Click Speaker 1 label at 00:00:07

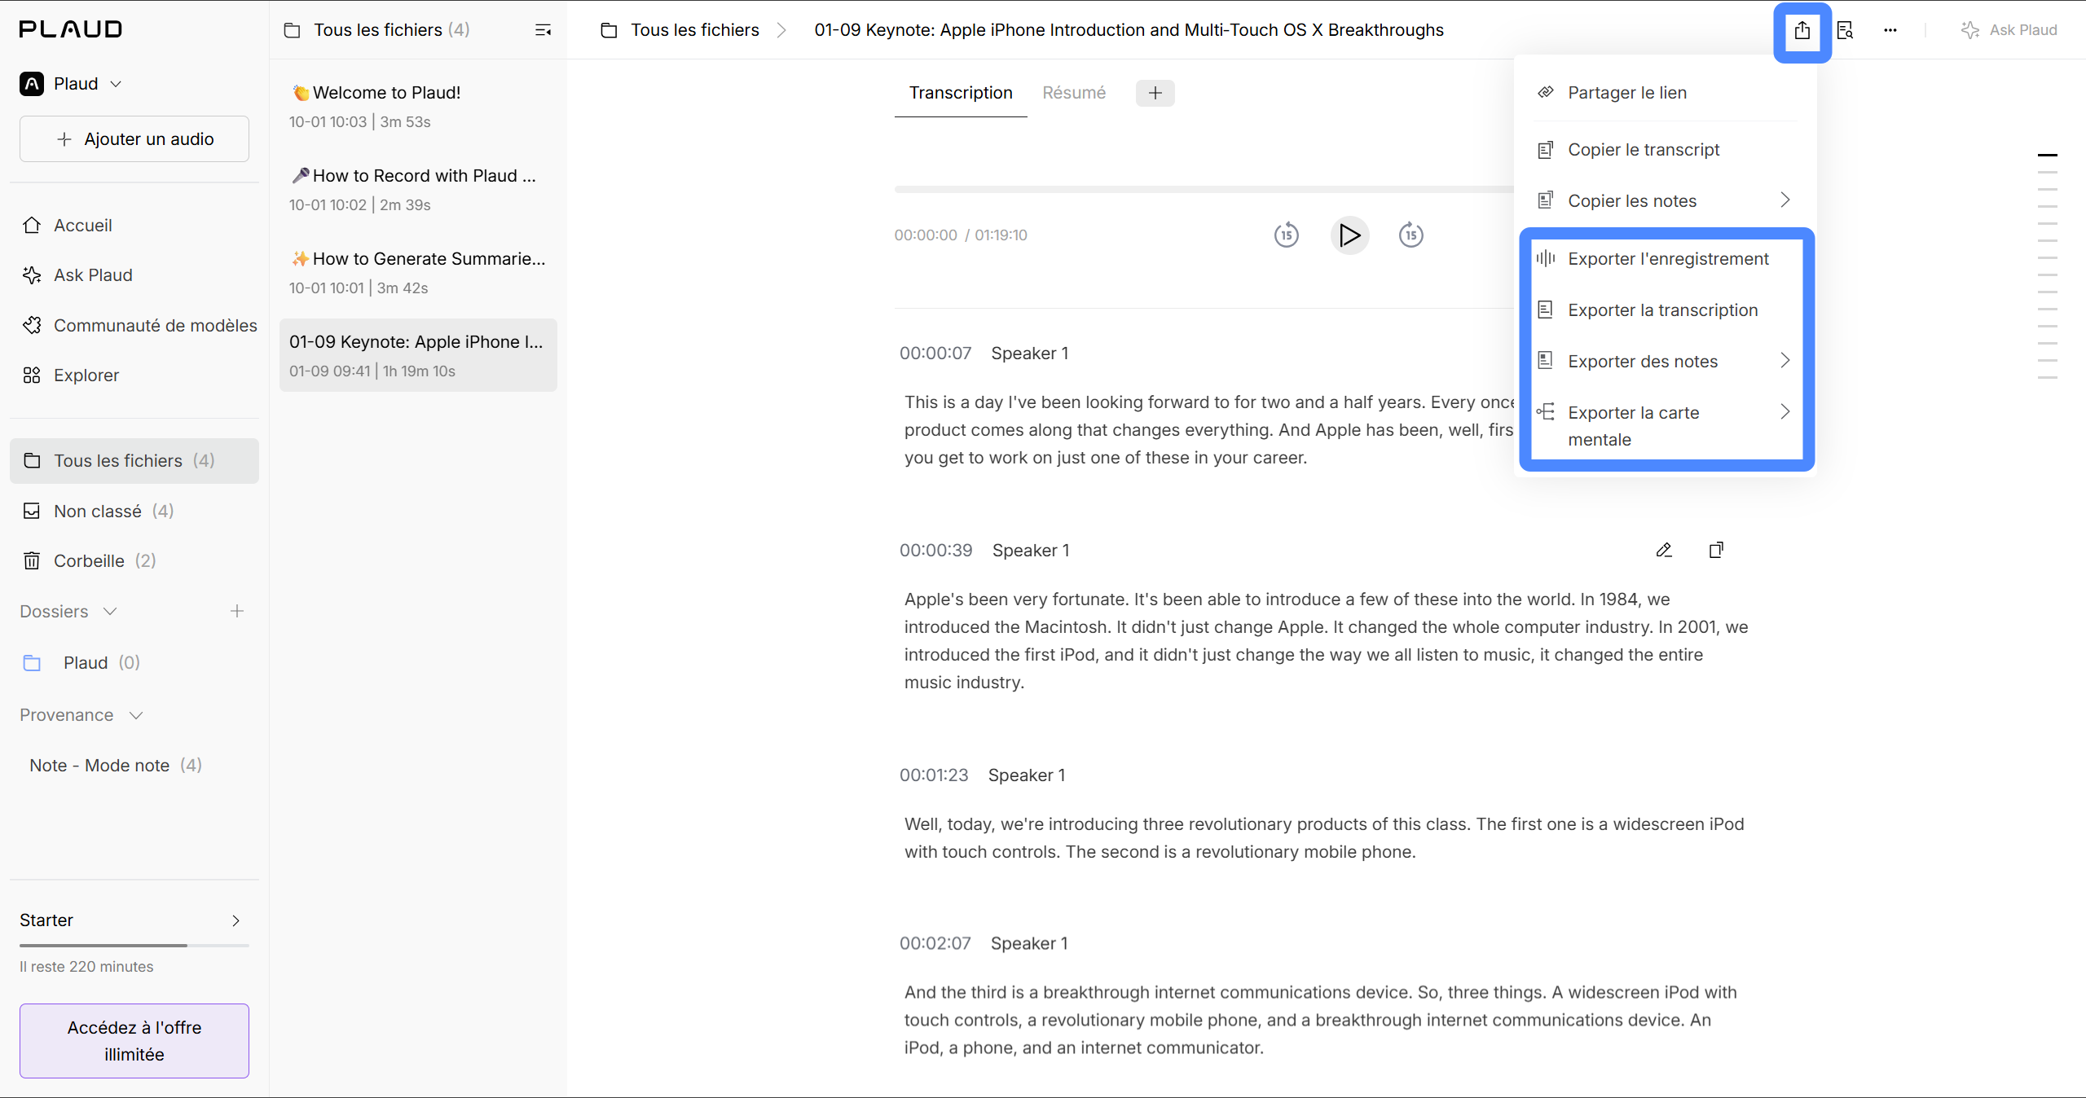click(1030, 354)
